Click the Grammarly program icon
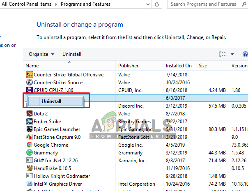The image size is (248, 191). [30, 152]
